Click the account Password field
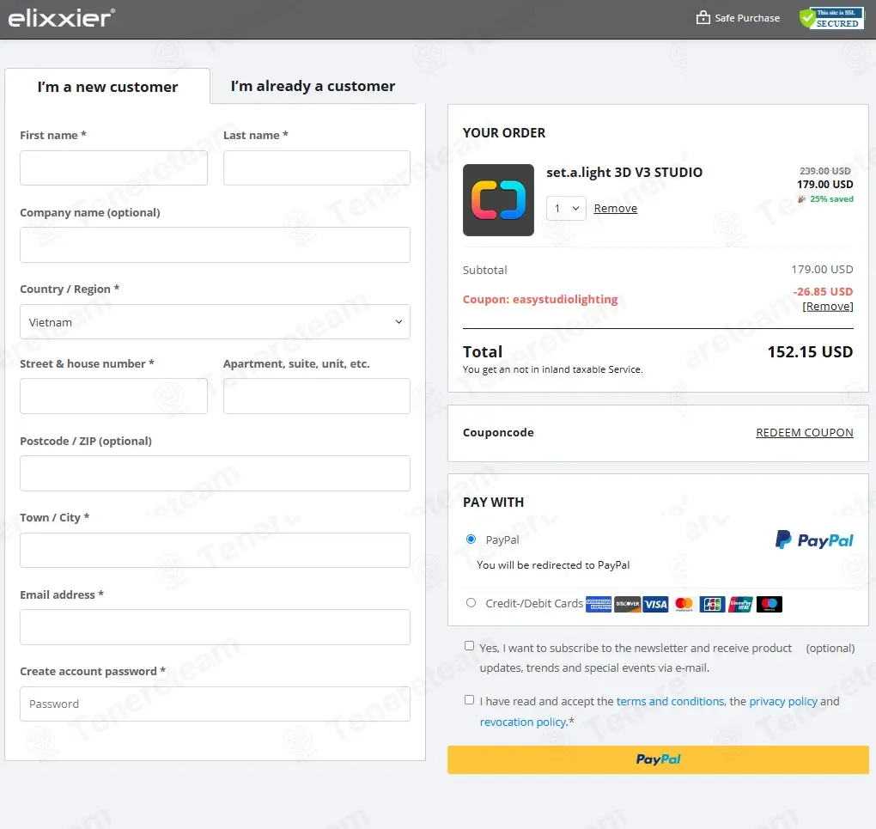 [x=215, y=704]
